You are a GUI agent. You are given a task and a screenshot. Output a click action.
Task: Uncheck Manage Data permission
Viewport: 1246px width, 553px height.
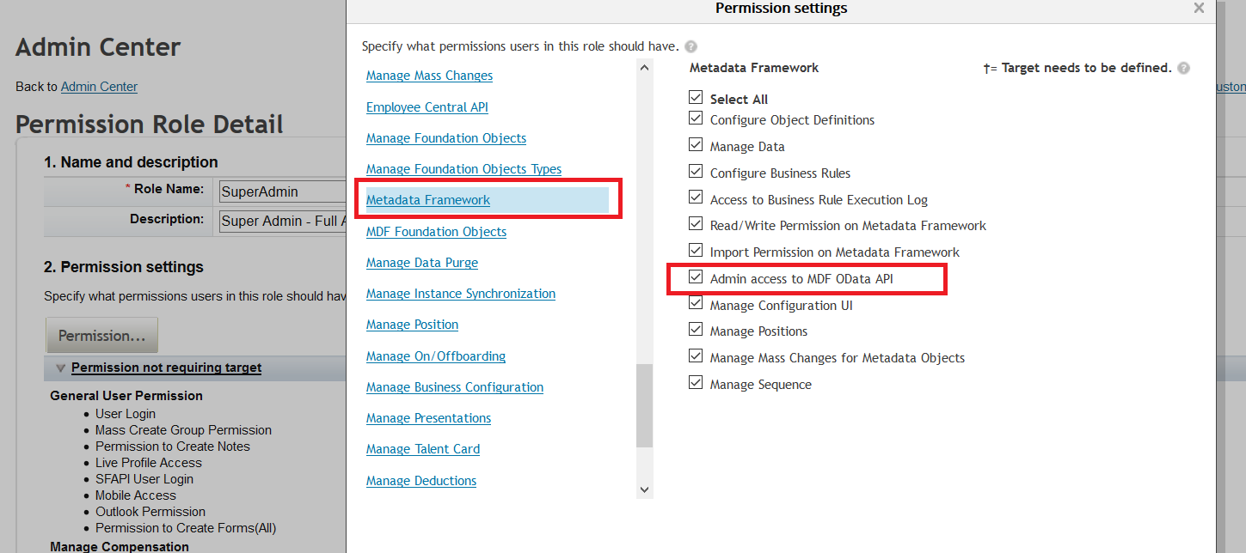tap(696, 145)
